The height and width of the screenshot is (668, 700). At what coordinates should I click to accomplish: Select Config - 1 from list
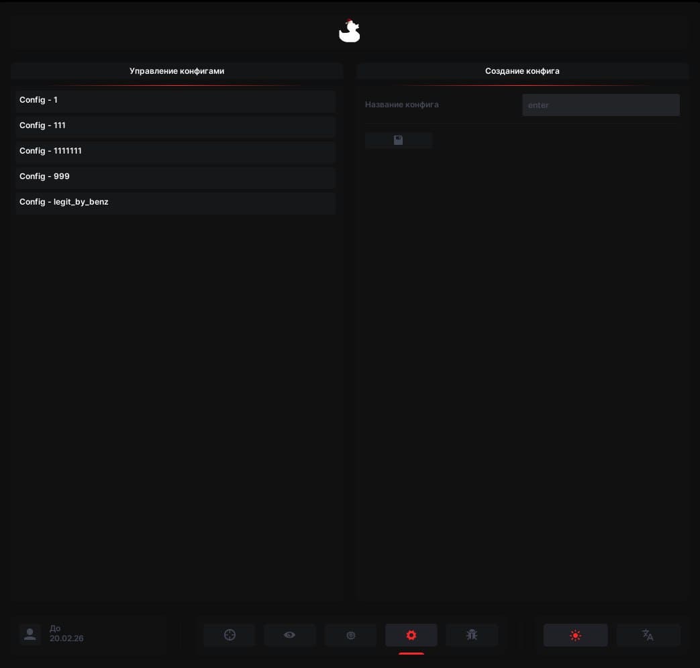point(175,100)
